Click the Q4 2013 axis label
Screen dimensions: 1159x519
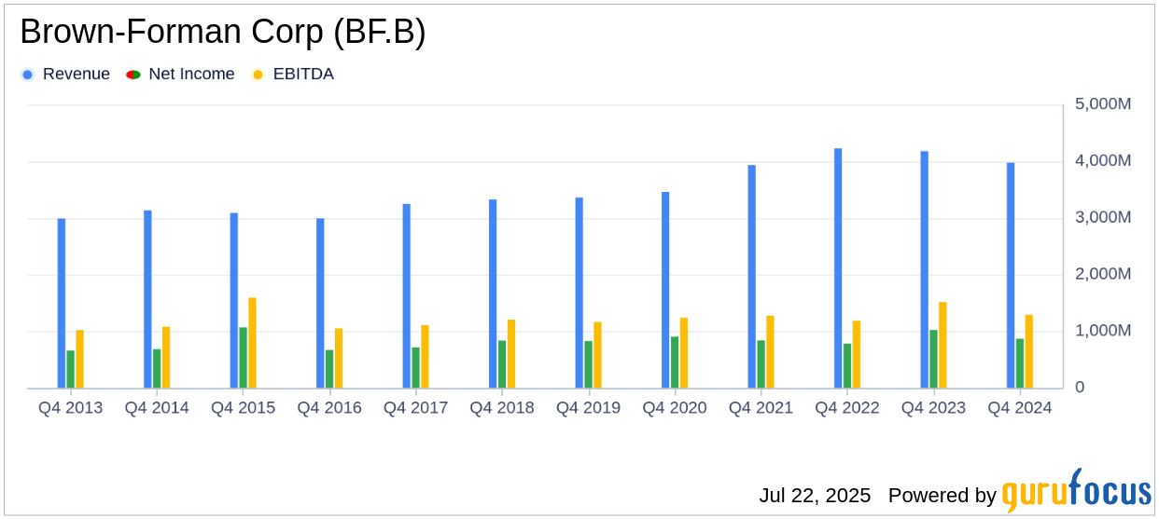click(71, 408)
